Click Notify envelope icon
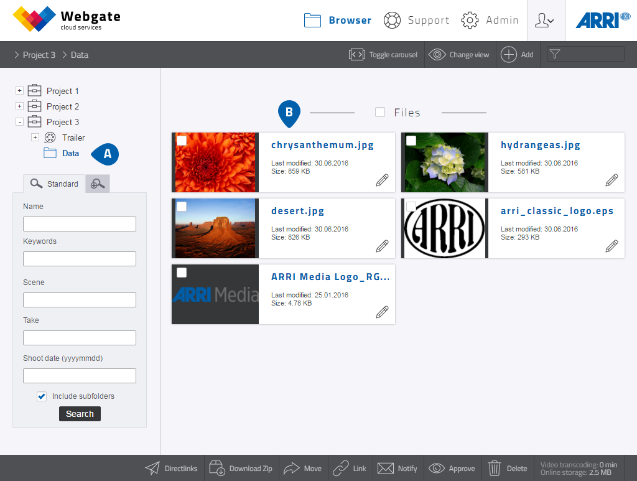The width and height of the screenshot is (637, 481). [x=386, y=468]
